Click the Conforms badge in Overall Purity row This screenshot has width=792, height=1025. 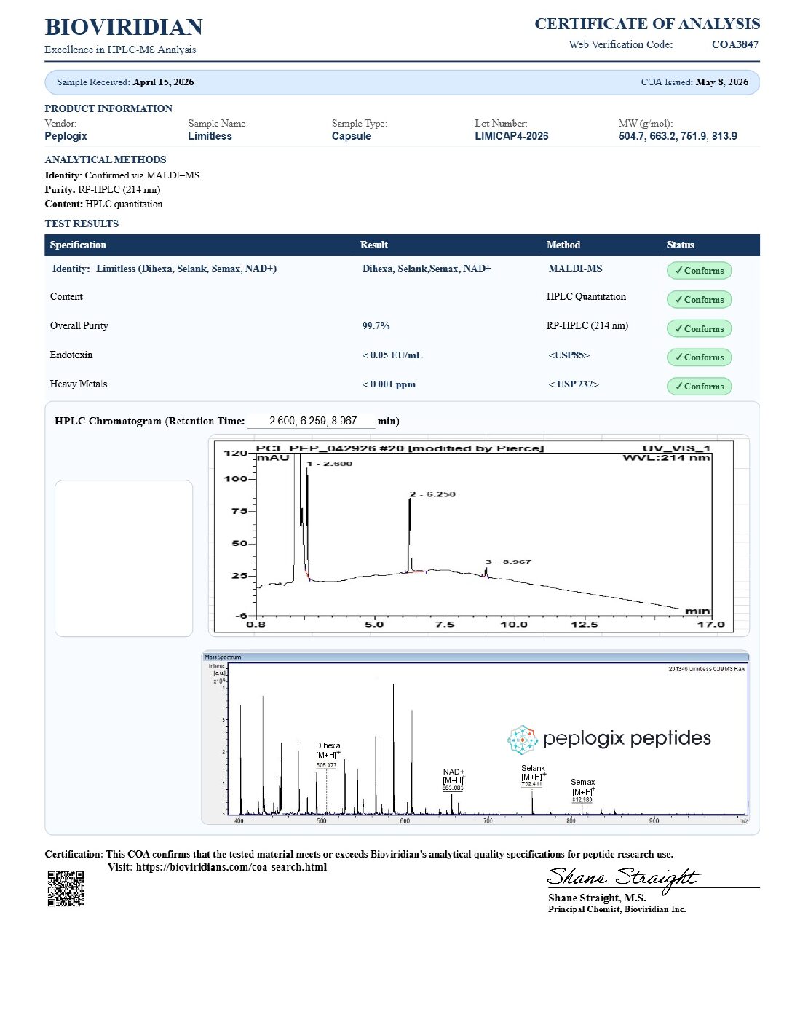click(x=699, y=329)
